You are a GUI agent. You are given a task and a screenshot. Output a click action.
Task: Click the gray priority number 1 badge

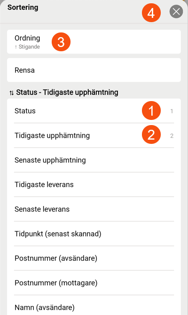pos(172,111)
